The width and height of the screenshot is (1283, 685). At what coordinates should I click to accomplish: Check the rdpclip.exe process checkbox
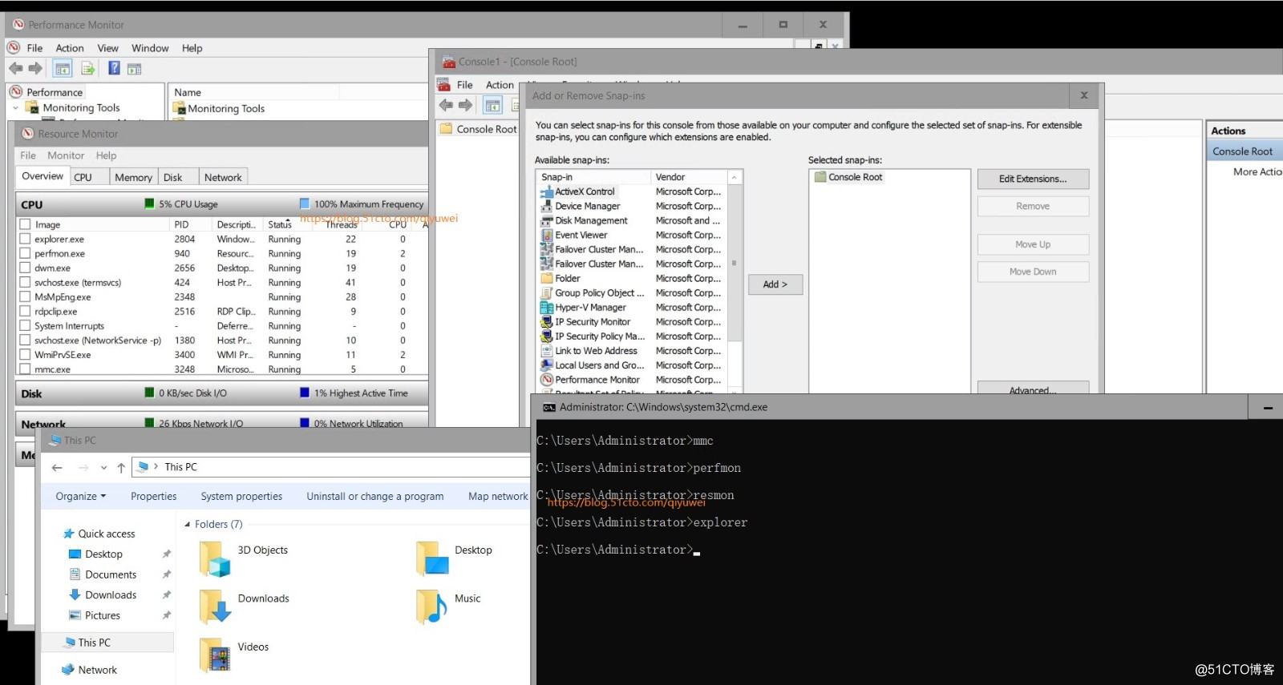point(25,311)
